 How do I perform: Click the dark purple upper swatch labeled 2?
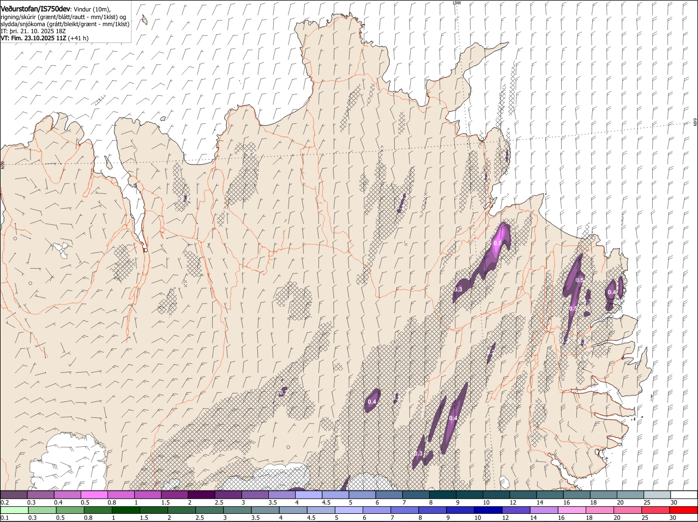point(201,495)
